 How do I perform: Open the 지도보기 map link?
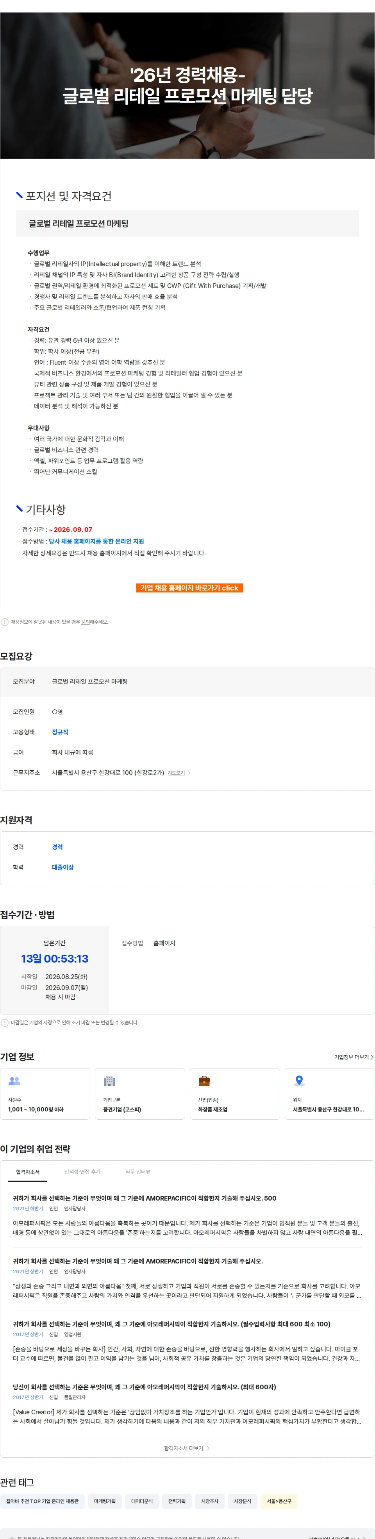(x=176, y=773)
